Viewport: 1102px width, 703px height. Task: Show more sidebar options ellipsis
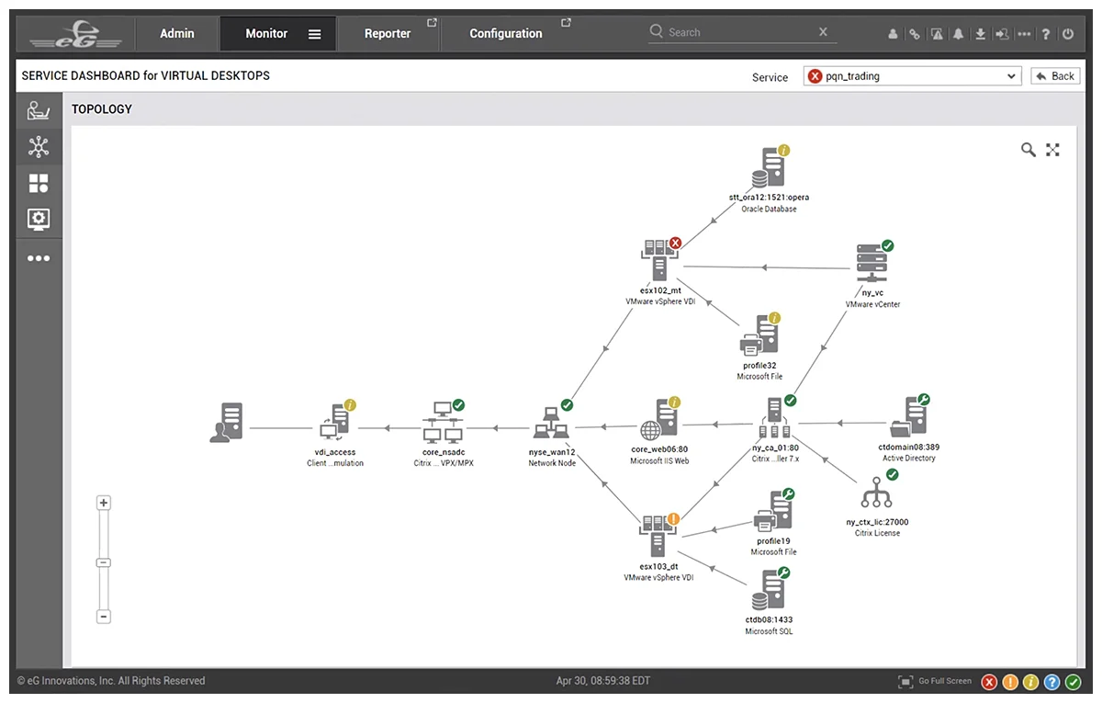click(39, 258)
